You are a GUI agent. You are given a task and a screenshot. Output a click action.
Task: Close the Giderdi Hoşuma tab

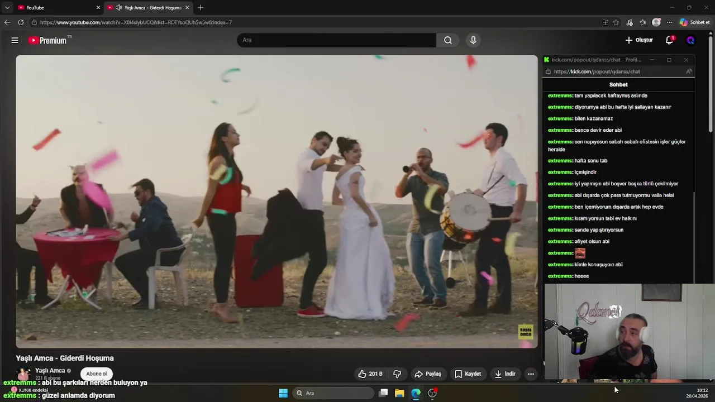coord(187,7)
